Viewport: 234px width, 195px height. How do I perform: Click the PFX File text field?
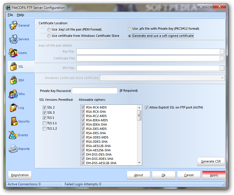[x=148, y=68]
